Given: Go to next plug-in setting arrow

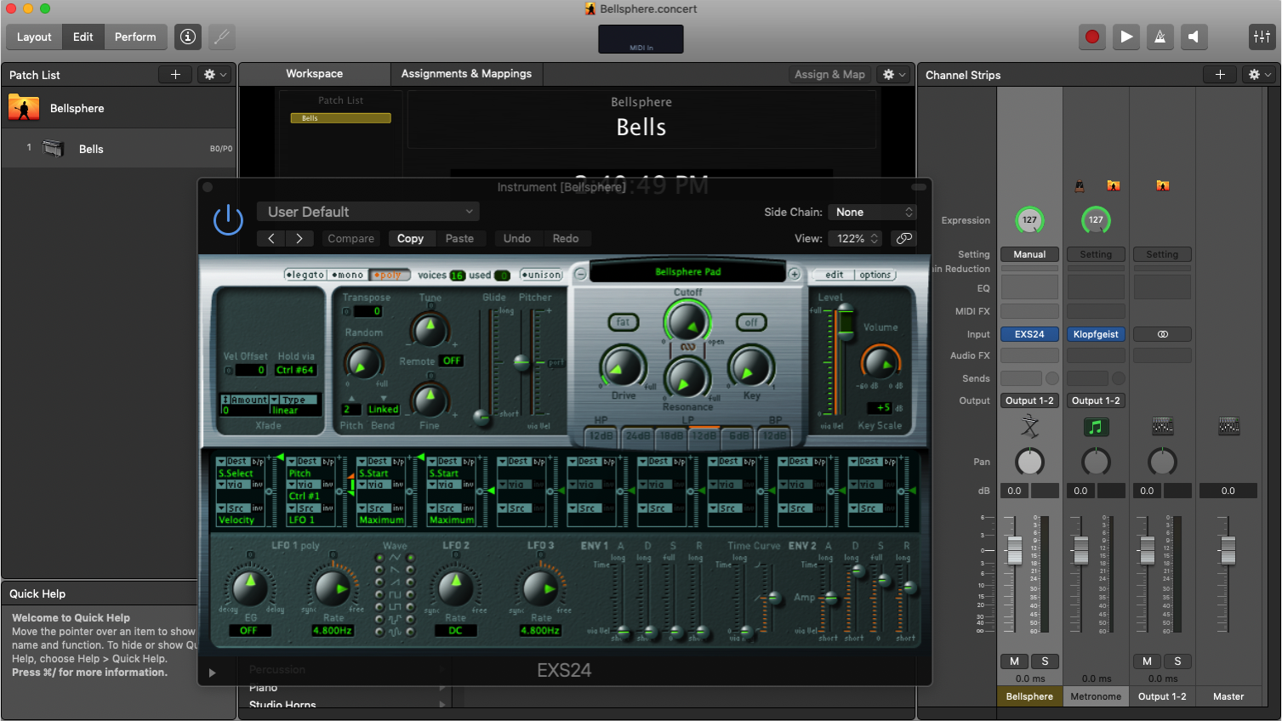Looking at the screenshot, I should 299,239.
